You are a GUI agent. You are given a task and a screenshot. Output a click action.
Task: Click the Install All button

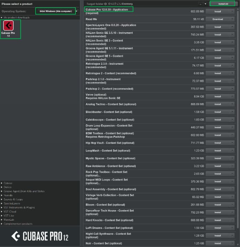pos(223,4)
